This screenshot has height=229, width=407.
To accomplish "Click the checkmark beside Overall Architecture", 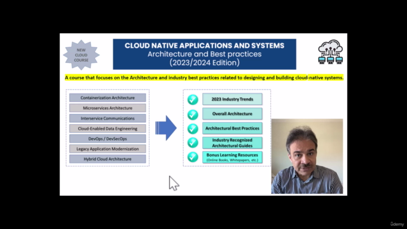I will tap(193, 114).
